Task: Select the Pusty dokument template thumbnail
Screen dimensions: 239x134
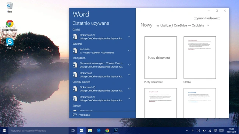Action: [x=161, y=58]
